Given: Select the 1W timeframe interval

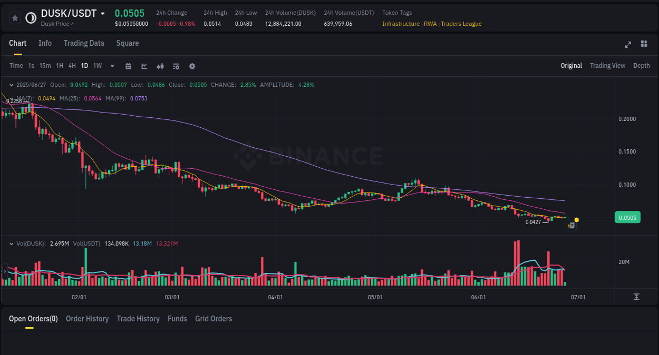Looking at the screenshot, I should point(97,66).
